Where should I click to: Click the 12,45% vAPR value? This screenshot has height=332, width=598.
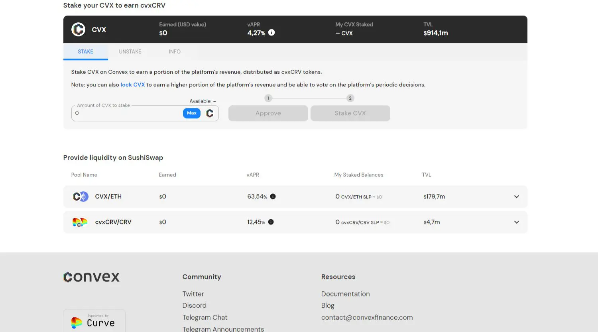click(x=256, y=222)
